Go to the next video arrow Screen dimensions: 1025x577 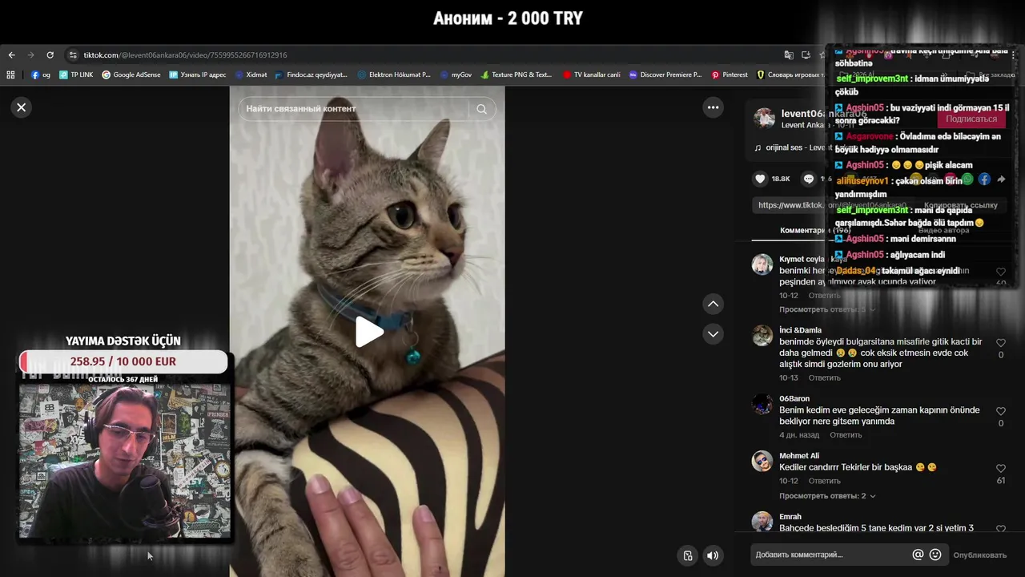[713, 333]
